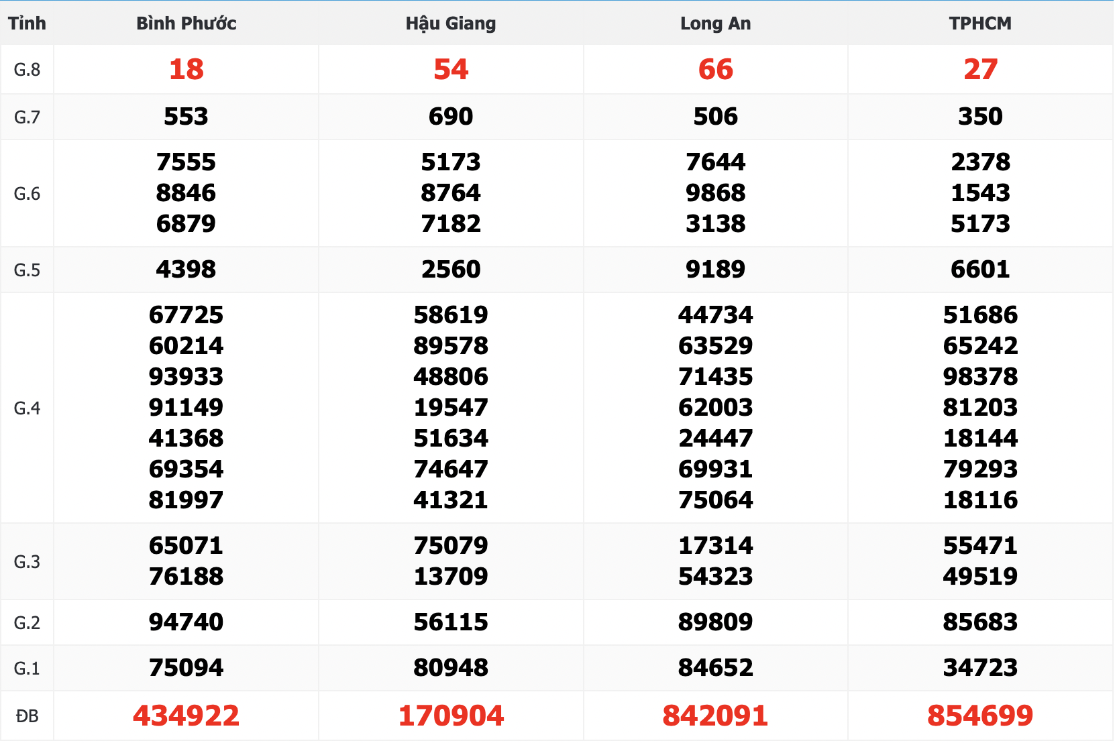
Task: Click Hậu Giang special prize 170904
Action: (451, 716)
